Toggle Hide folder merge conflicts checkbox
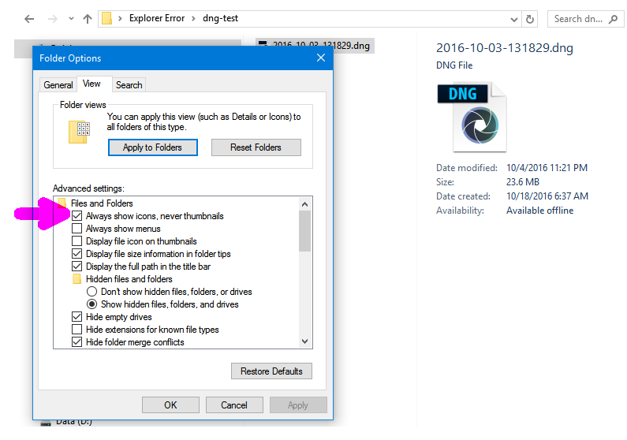Image resolution: width=627 pixels, height=440 pixels. [x=77, y=342]
